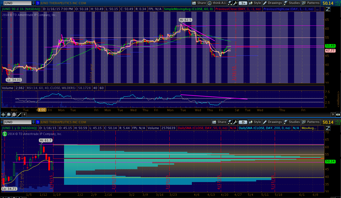The height and width of the screenshot is (198, 341).
Task: Click the blue number 3 color link box in top chart
Action: point(38,3)
